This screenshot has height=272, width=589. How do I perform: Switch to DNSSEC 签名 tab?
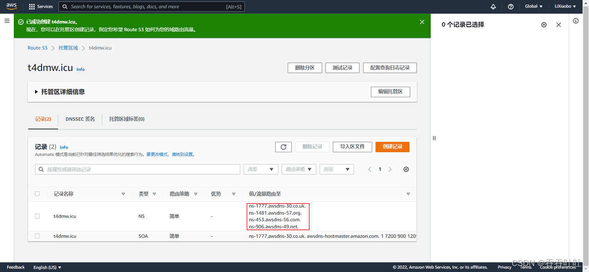coord(80,119)
